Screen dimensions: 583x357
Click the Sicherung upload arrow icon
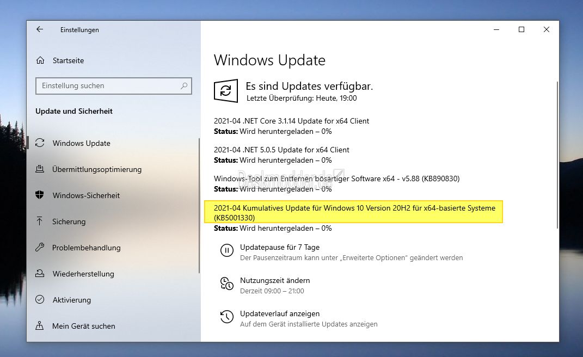39,221
